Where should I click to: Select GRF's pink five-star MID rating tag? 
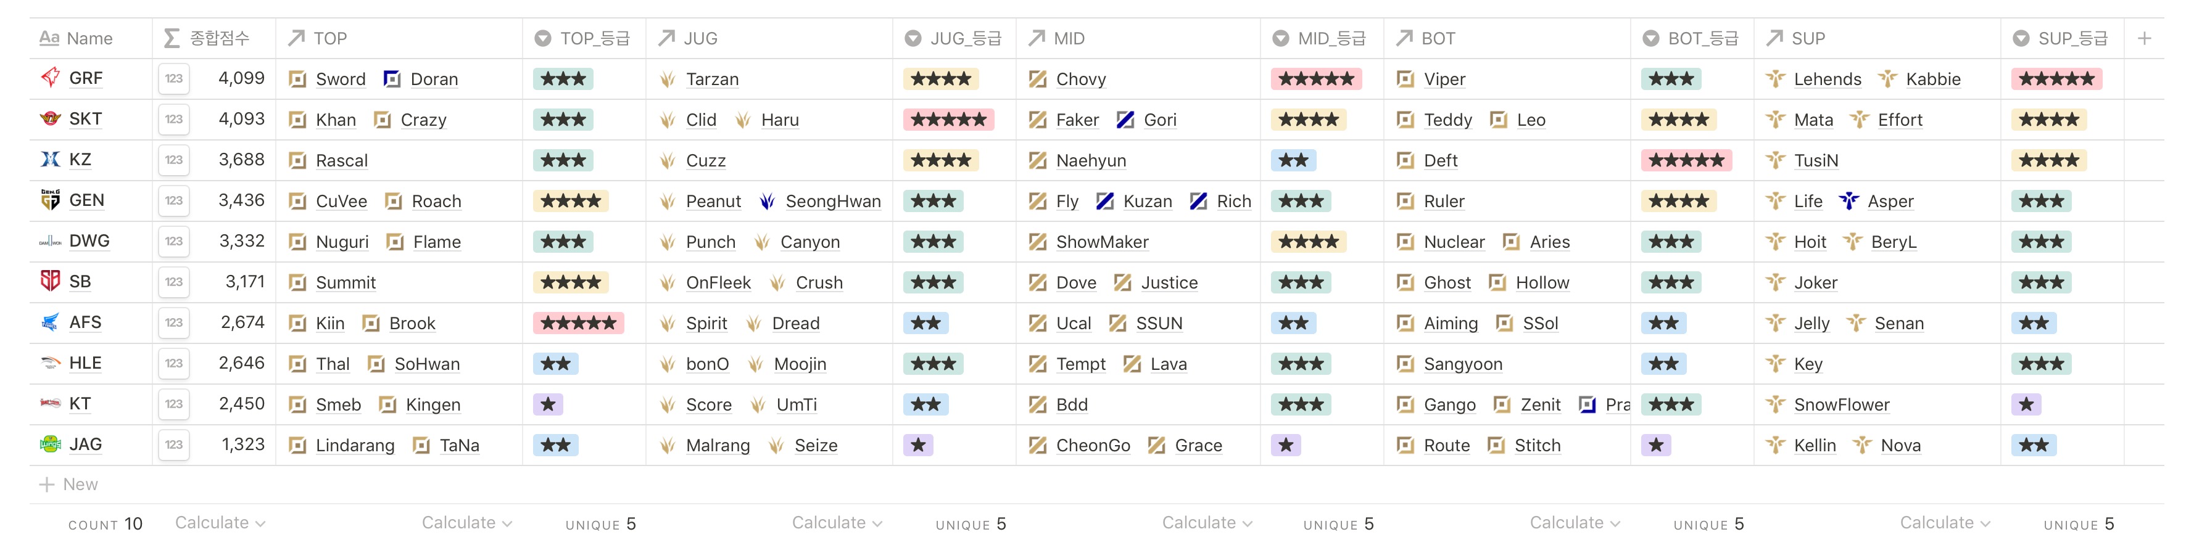click(1316, 79)
